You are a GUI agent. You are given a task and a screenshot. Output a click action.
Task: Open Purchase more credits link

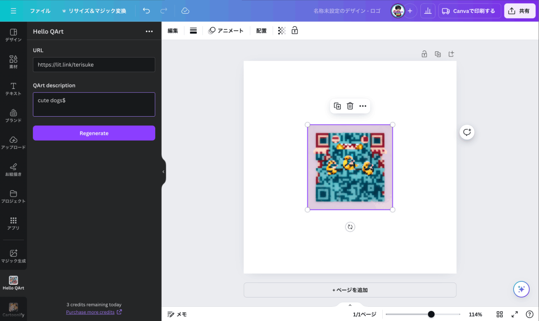coord(94,312)
